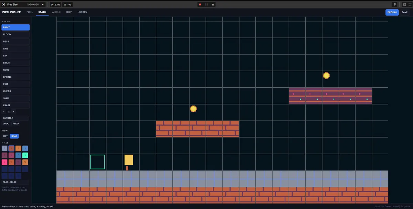Pick tile swatch 7 (steel blue)
413x209 pixels.
click(18, 155)
